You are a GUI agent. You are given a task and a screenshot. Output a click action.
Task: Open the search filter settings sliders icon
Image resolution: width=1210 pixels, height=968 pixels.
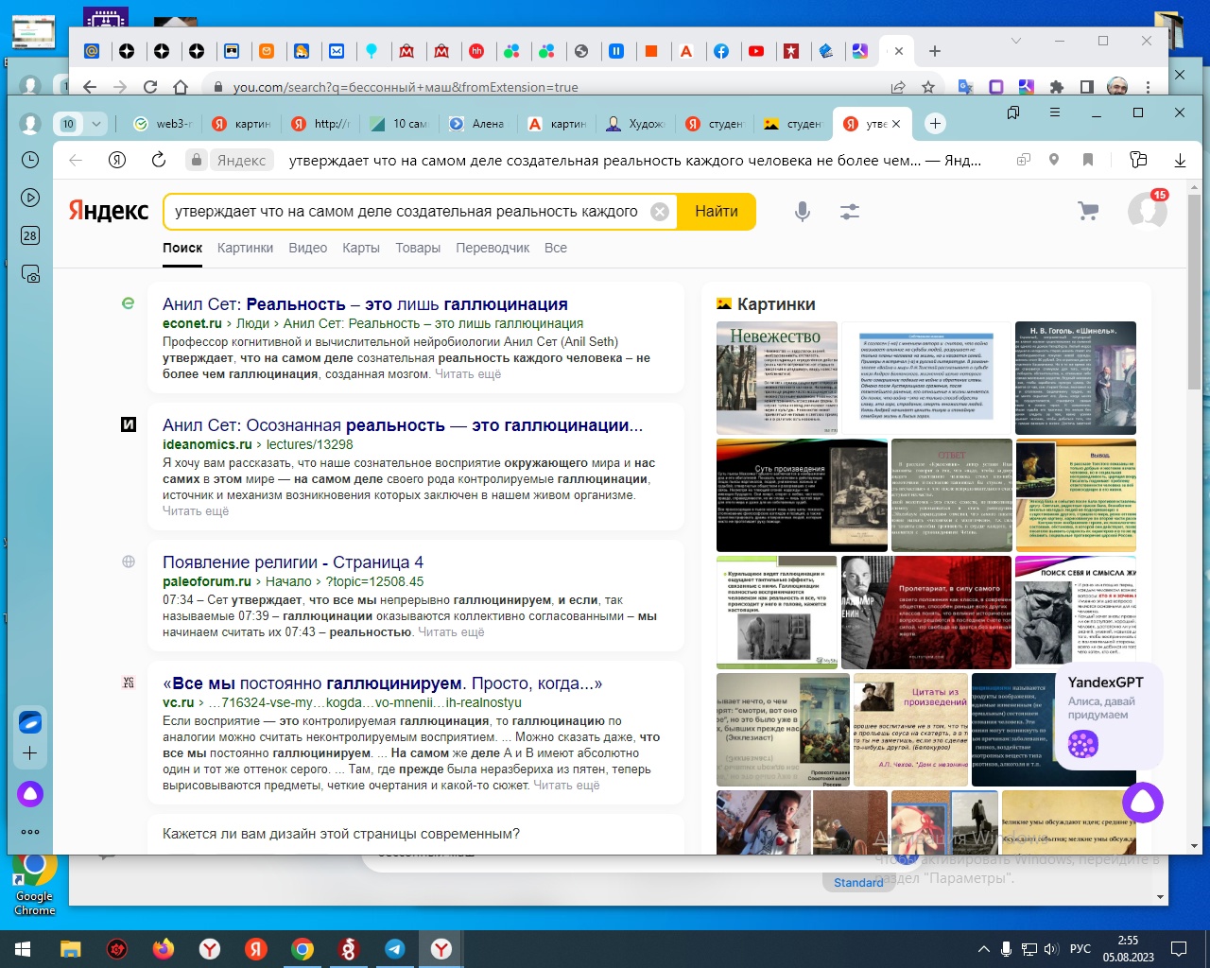pyautogui.click(x=850, y=212)
